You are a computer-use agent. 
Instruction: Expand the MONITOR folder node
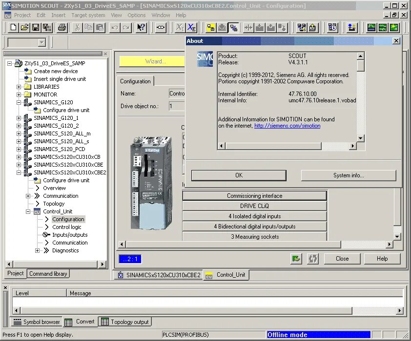coord(19,95)
